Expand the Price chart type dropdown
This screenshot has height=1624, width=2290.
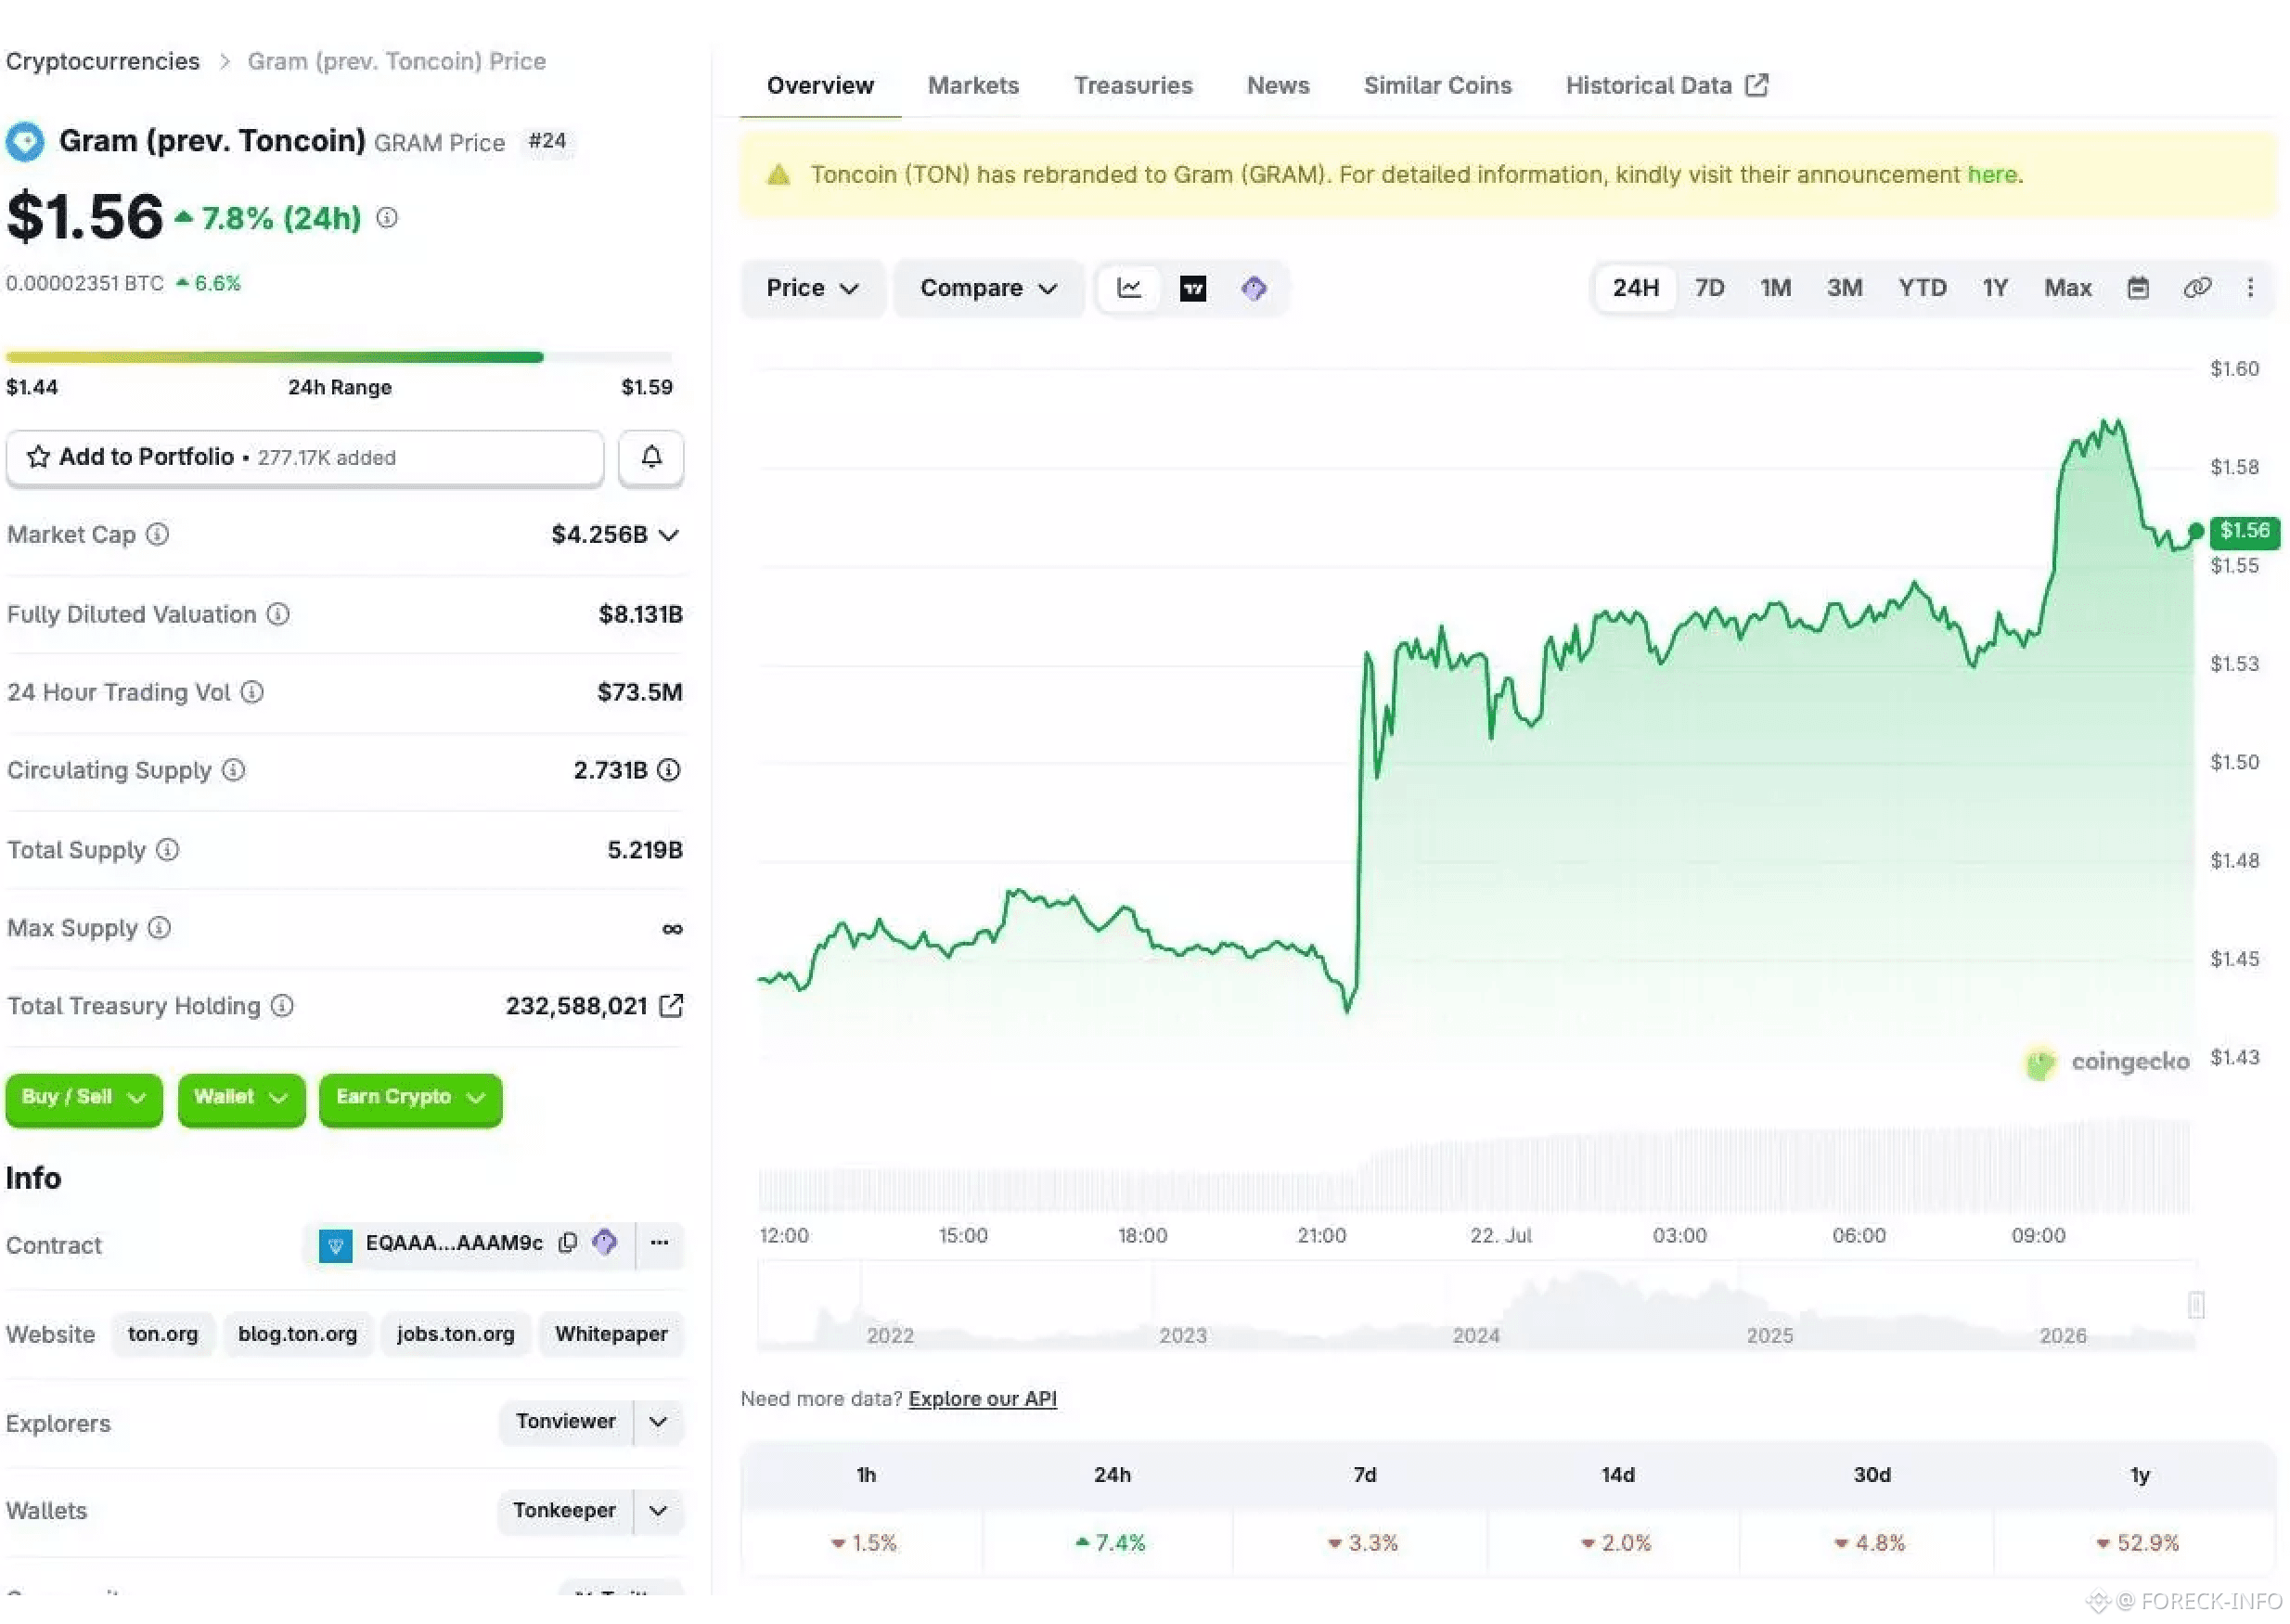[812, 289]
